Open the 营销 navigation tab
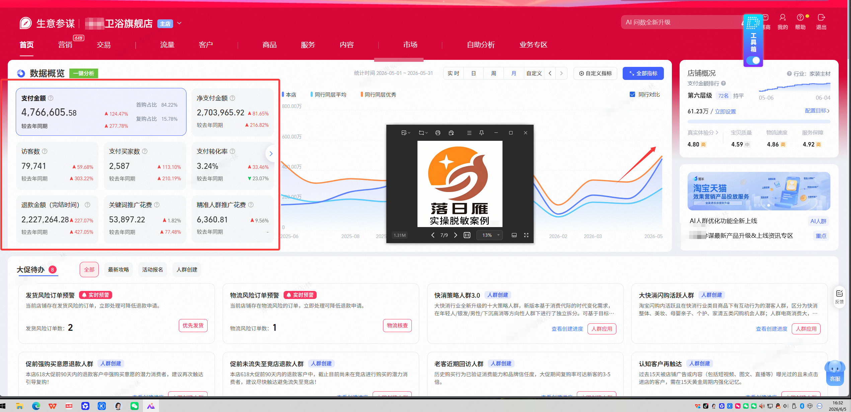The image size is (851, 412). click(65, 45)
